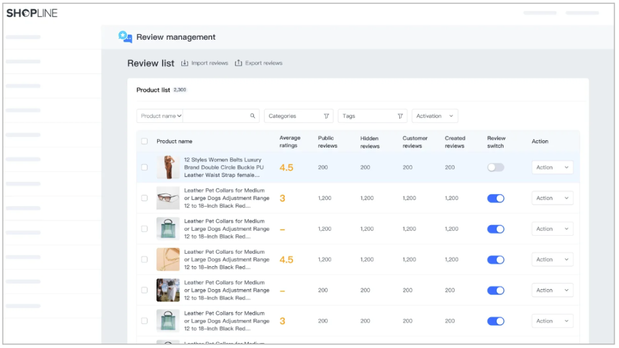Disable review switch for the gold necklace row
619x348 pixels.
tap(495, 260)
